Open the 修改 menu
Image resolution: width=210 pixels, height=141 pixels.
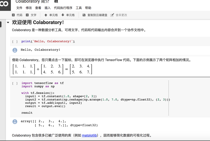(x=29, y=8)
